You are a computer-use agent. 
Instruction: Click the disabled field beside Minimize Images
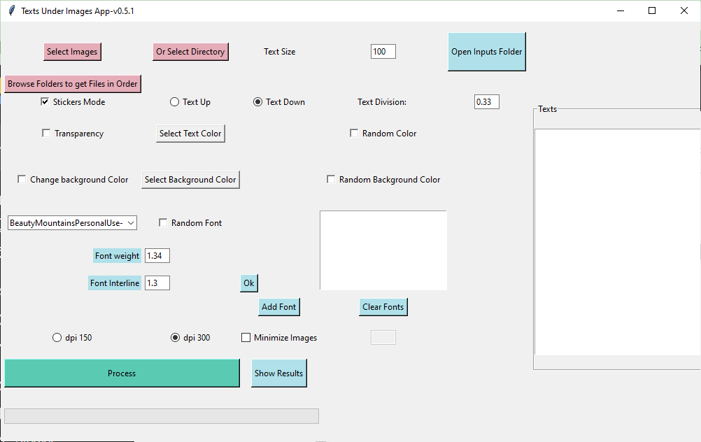[x=383, y=337]
